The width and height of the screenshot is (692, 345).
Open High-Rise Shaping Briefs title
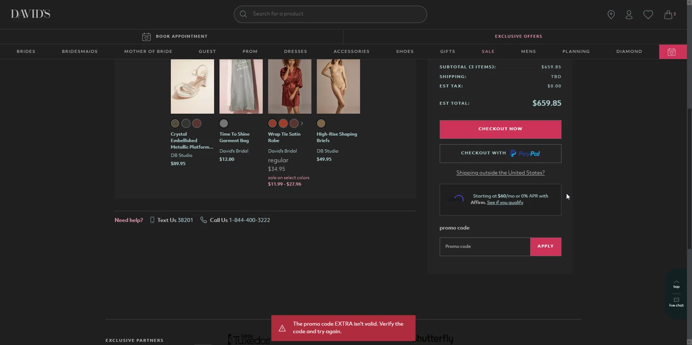[337, 137]
